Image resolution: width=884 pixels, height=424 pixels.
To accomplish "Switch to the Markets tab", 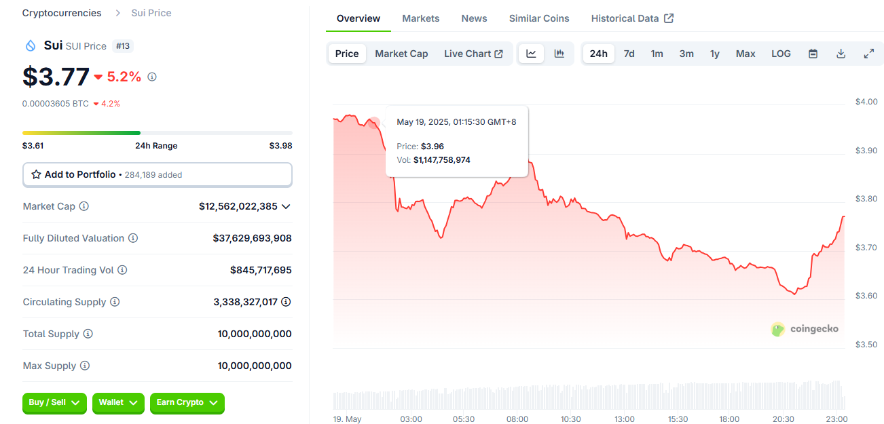I will 421,18.
